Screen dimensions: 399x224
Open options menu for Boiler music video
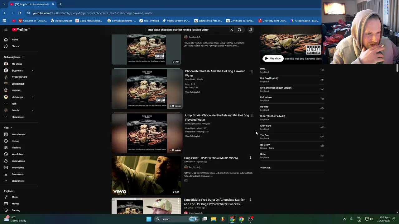pos(250,158)
